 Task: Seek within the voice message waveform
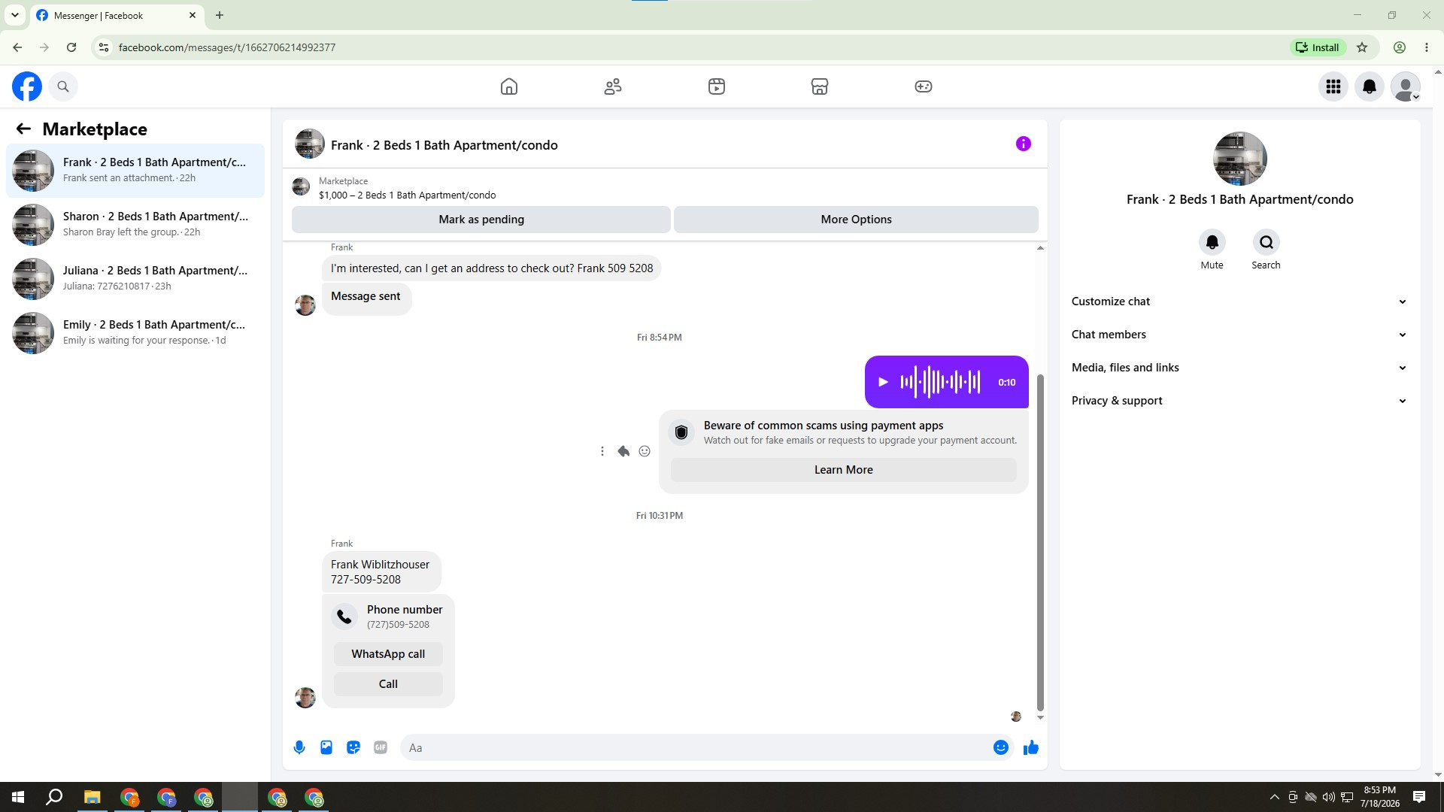tap(940, 382)
